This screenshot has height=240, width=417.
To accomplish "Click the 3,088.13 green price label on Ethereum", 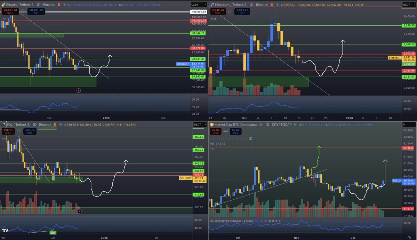I will point(409,45).
